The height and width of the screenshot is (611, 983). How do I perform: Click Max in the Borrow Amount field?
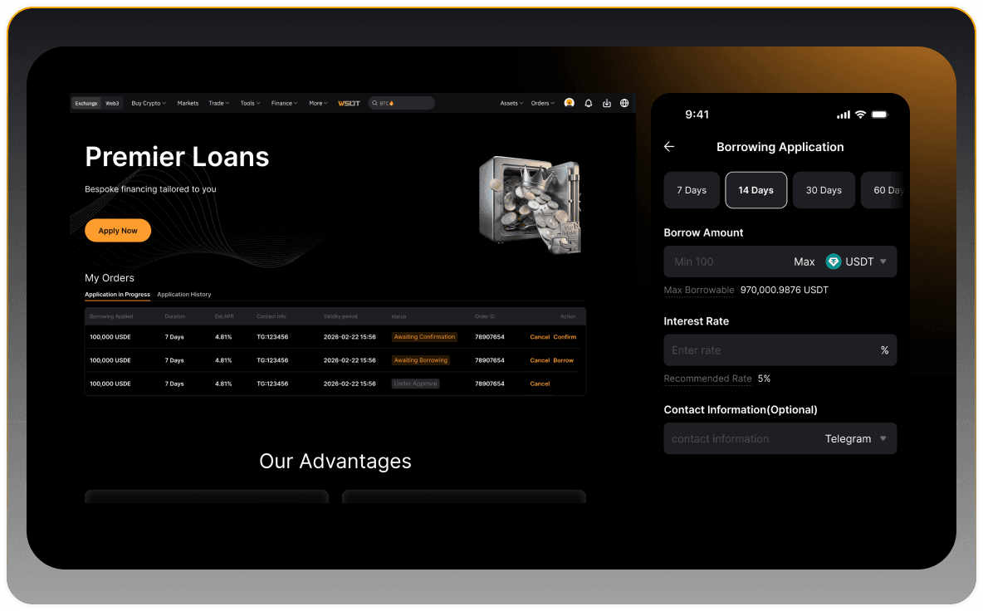(x=804, y=262)
